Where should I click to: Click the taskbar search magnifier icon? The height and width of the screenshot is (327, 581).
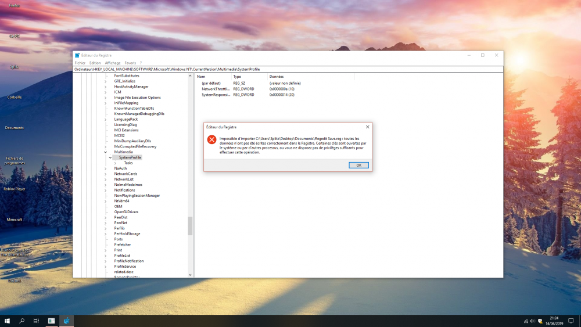[x=22, y=321]
